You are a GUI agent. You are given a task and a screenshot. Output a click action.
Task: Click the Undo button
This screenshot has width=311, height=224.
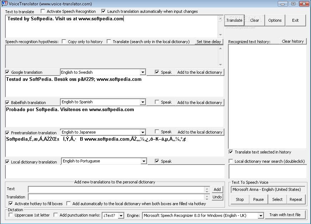pyautogui.click(x=217, y=197)
